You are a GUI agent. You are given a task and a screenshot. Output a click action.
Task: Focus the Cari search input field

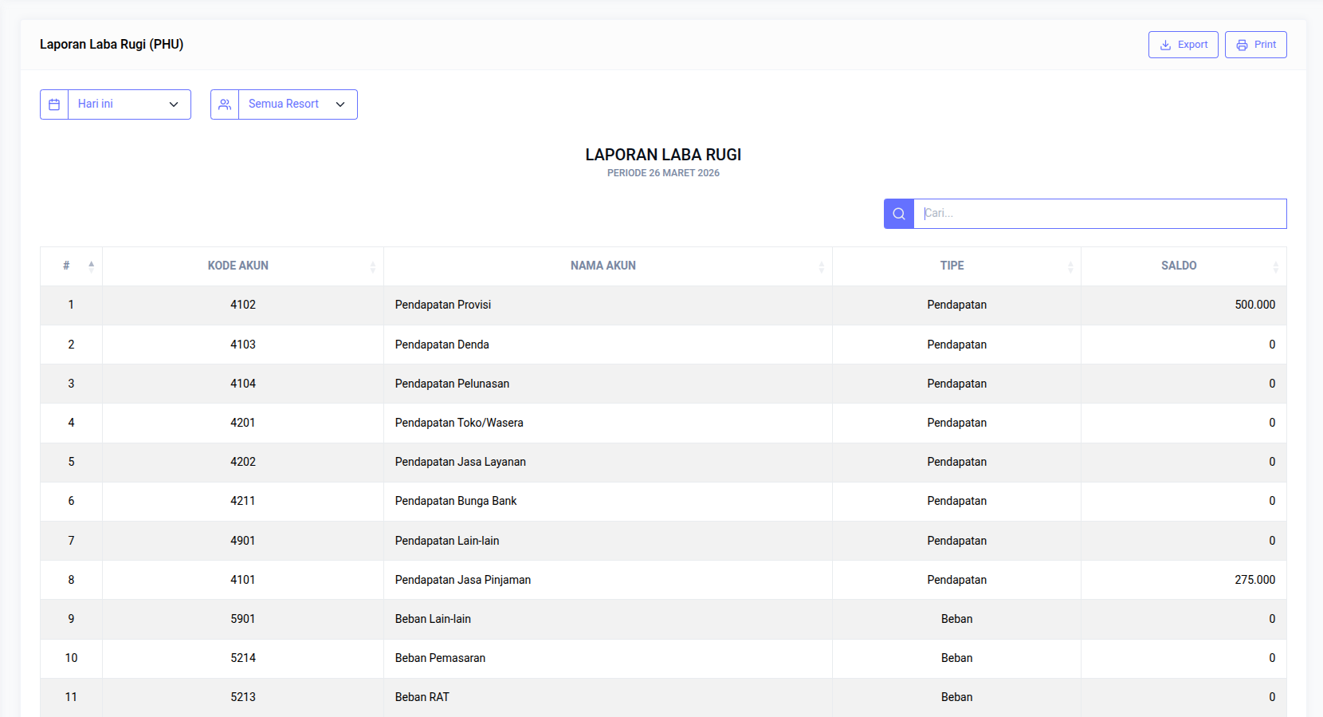pos(1099,214)
